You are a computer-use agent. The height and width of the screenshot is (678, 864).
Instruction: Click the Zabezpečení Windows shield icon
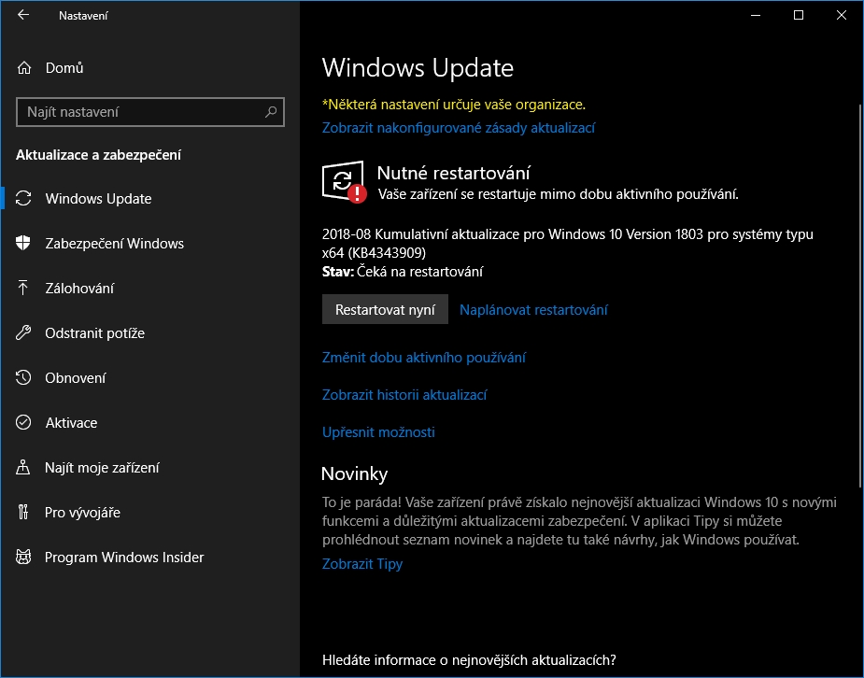[23, 243]
